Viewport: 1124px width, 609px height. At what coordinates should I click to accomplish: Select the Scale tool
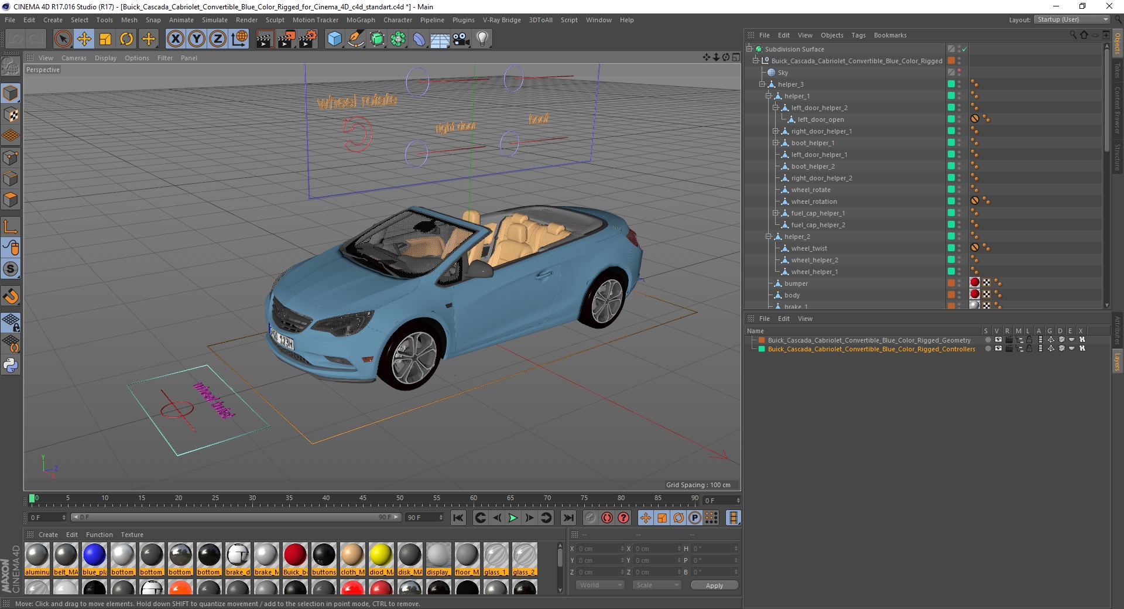[x=105, y=39]
